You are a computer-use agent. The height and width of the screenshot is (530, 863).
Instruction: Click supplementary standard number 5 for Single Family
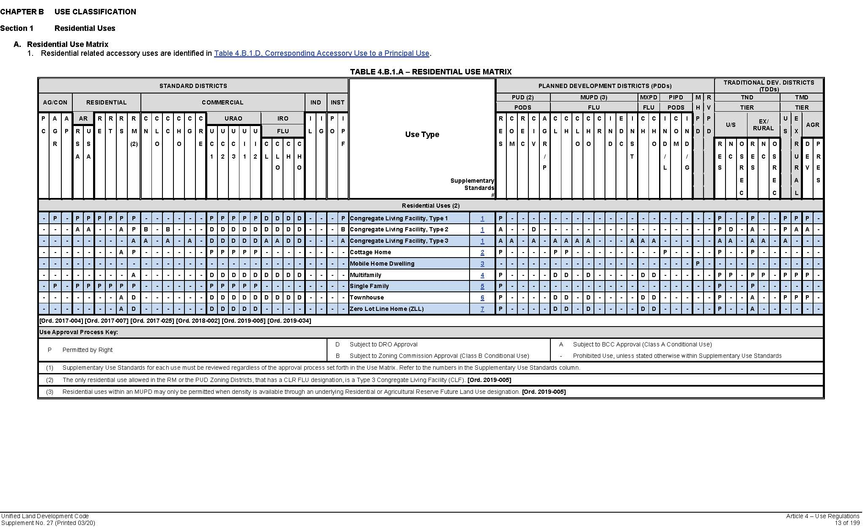point(482,286)
